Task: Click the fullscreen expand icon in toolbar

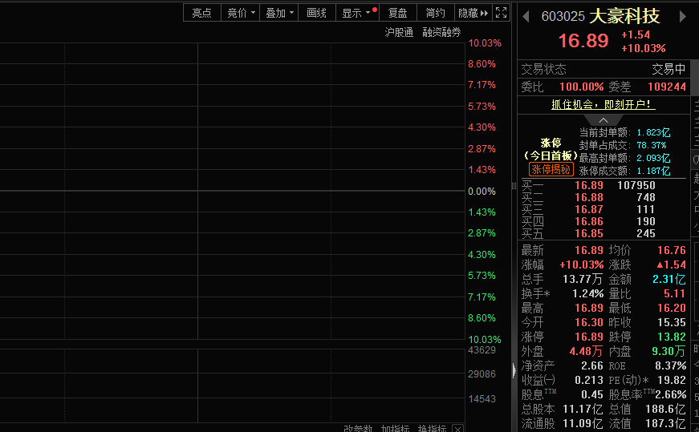Action: [501, 13]
